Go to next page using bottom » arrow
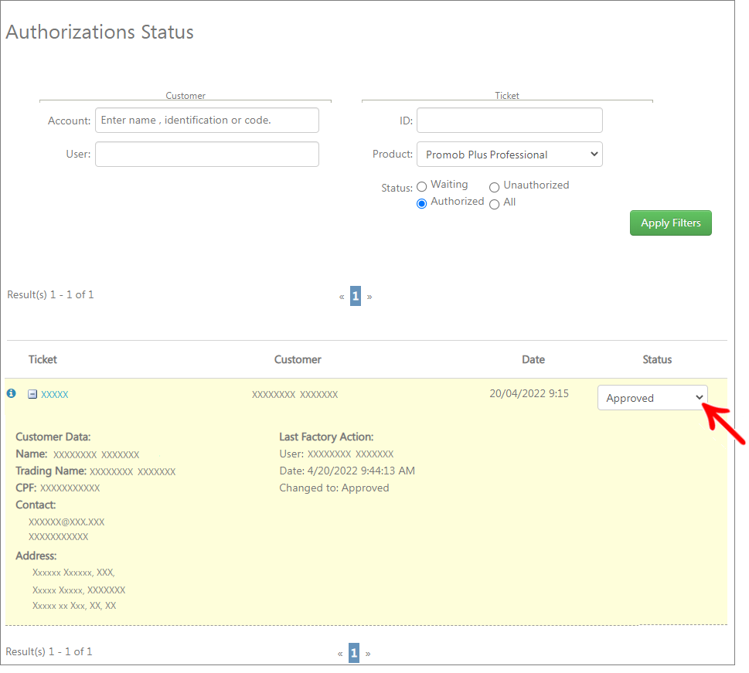749x673 pixels. pyautogui.click(x=368, y=654)
